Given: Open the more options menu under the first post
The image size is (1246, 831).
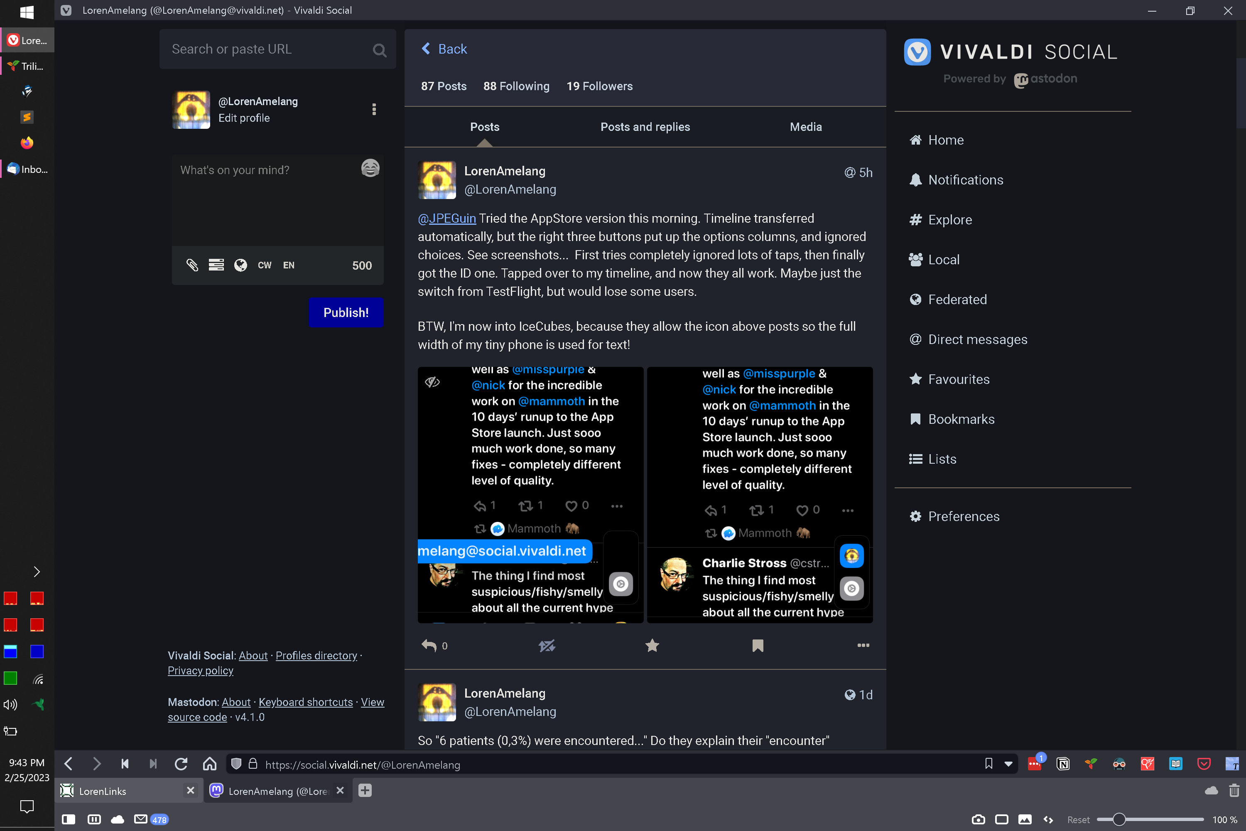Looking at the screenshot, I should pyautogui.click(x=863, y=646).
